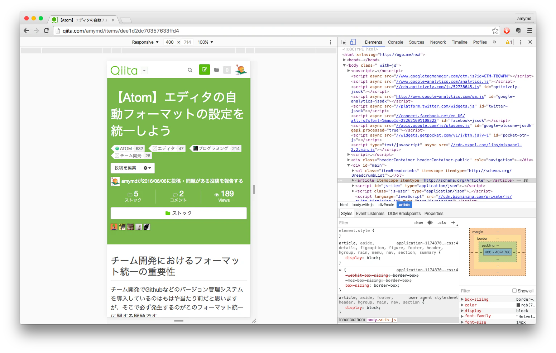This screenshot has width=556, height=353.
Task: Reload the page with refresh icon
Action: tap(46, 31)
